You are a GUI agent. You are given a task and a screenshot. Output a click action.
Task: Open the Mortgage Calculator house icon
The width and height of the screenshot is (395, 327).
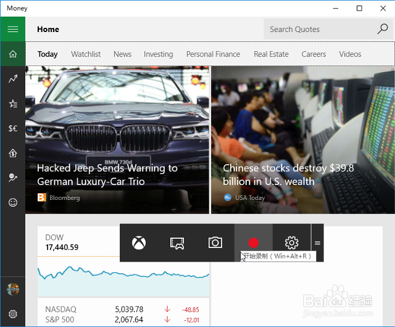pyautogui.click(x=13, y=153)
